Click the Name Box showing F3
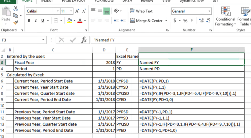Image resolution: width=251 pixels, height=138 pixels. point(21,40)
